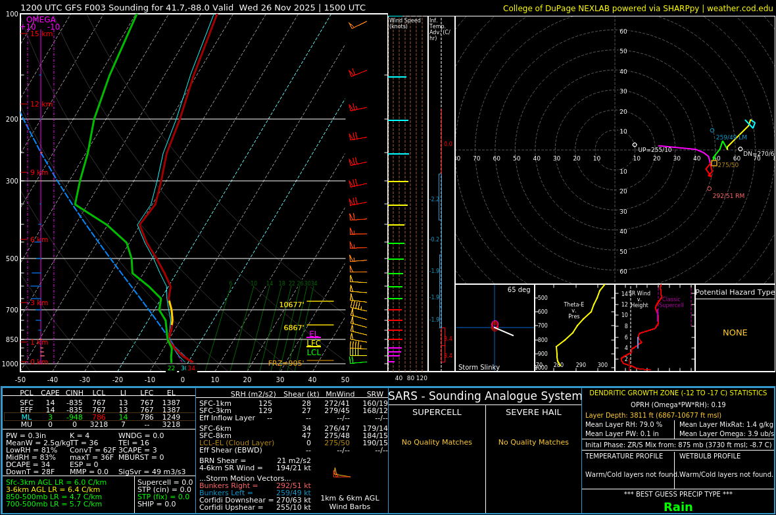Select the 'MU' parcel row
The width and height of the screenshot is (776, 515).
(99, 424)
